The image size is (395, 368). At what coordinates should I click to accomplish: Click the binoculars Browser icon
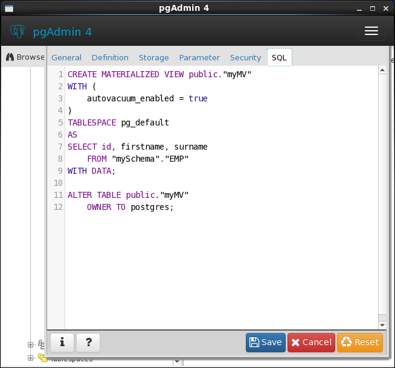coord(10,57)
